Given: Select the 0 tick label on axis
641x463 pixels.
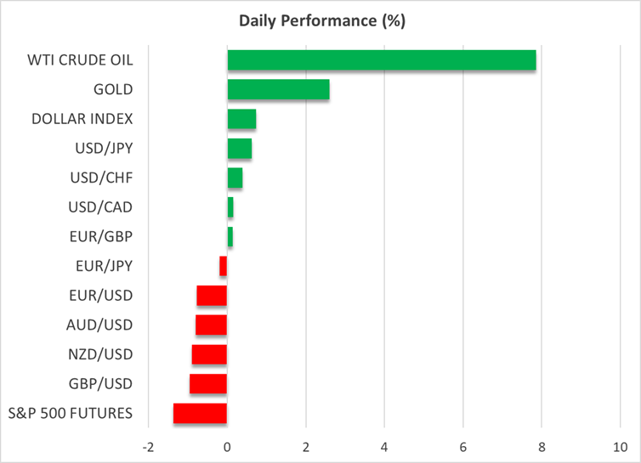Looking at the screenshot, I should 227,447.
